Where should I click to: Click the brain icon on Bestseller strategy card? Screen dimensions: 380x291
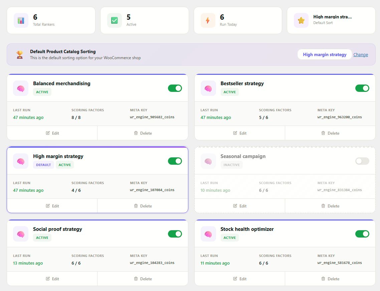[x=208, y=88]
